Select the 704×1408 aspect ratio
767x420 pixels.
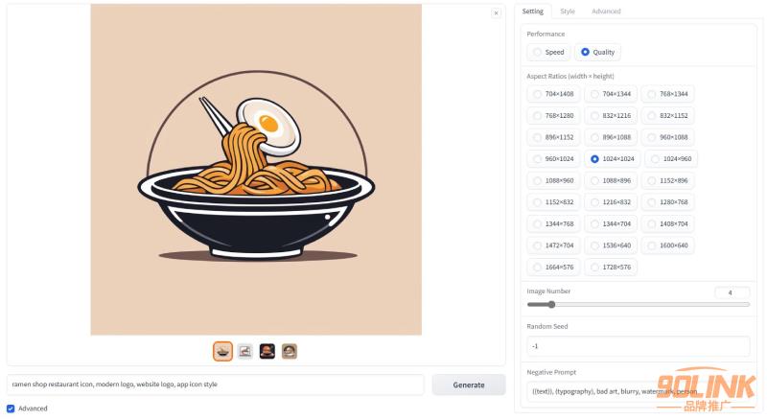point(553,94)
